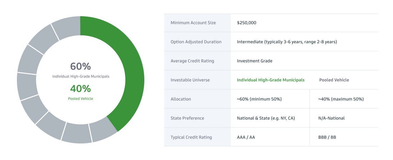The image size is (393, 160).
Task: Click the Allocation row label
Action: [181, 99]
